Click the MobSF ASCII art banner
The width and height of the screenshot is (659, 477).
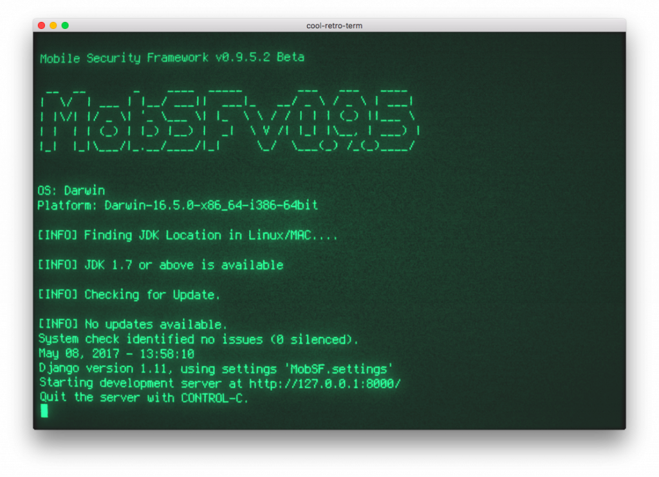(230, 120)
